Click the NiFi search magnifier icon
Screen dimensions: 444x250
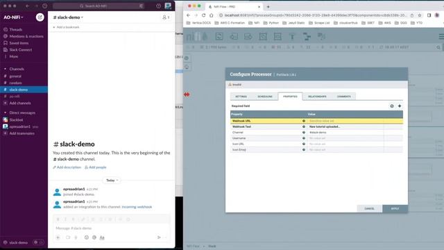[438, 47]
